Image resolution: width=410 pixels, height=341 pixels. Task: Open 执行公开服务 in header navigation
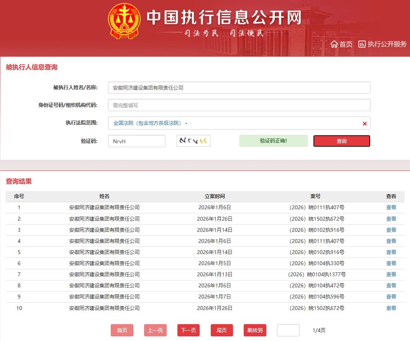[x=387, y=44]
